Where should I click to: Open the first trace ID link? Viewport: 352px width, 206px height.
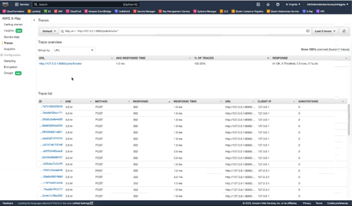(51, 107)
